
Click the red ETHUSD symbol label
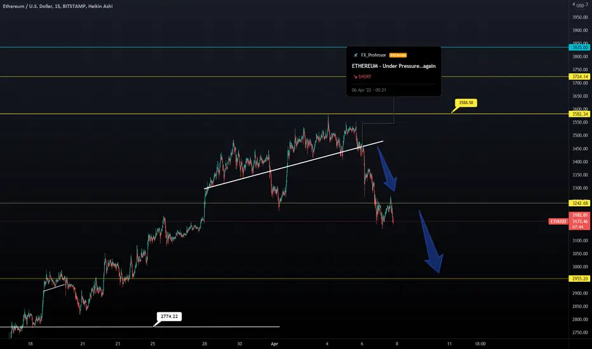point(558,221)
